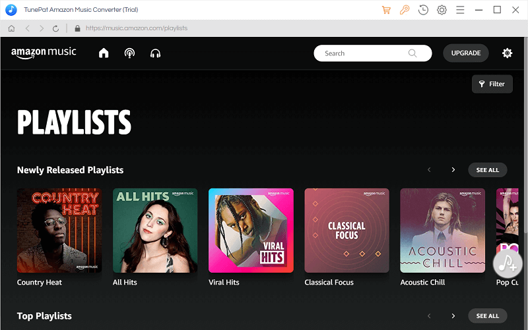Open the registration key icon
The width and height of the screenshot is (528, 330).
click(405, 10)
